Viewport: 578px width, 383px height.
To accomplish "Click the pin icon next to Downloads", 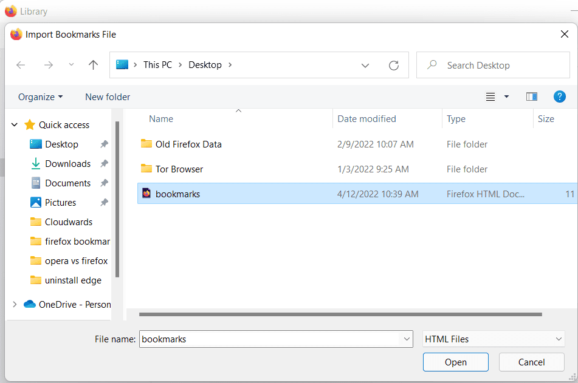I will pos(105,163).
